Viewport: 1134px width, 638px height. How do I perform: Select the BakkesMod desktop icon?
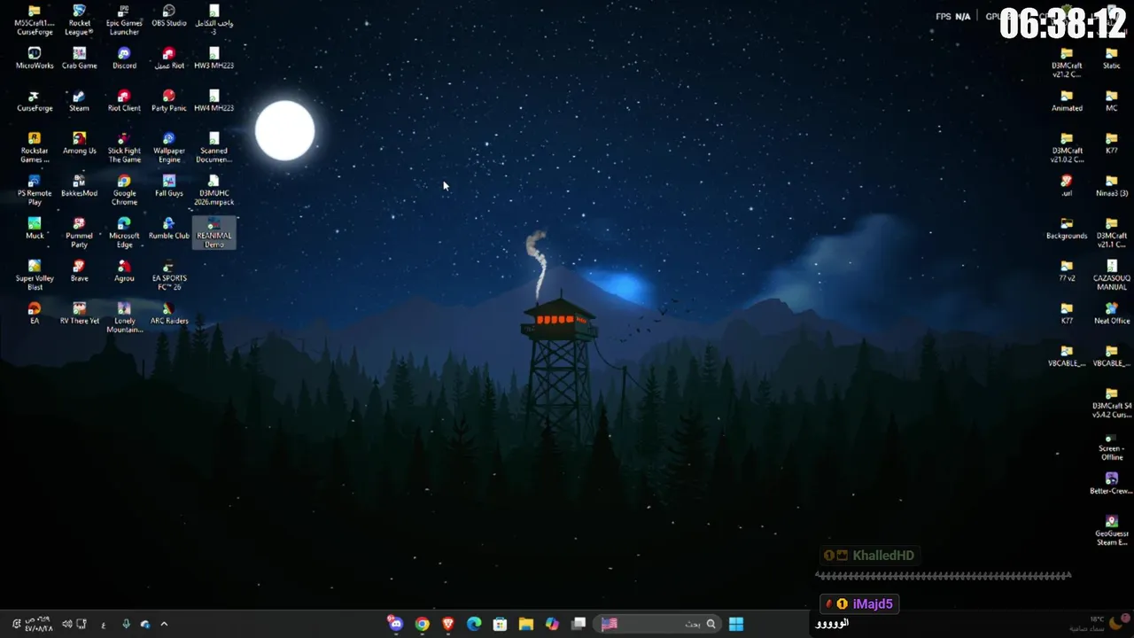79,186
